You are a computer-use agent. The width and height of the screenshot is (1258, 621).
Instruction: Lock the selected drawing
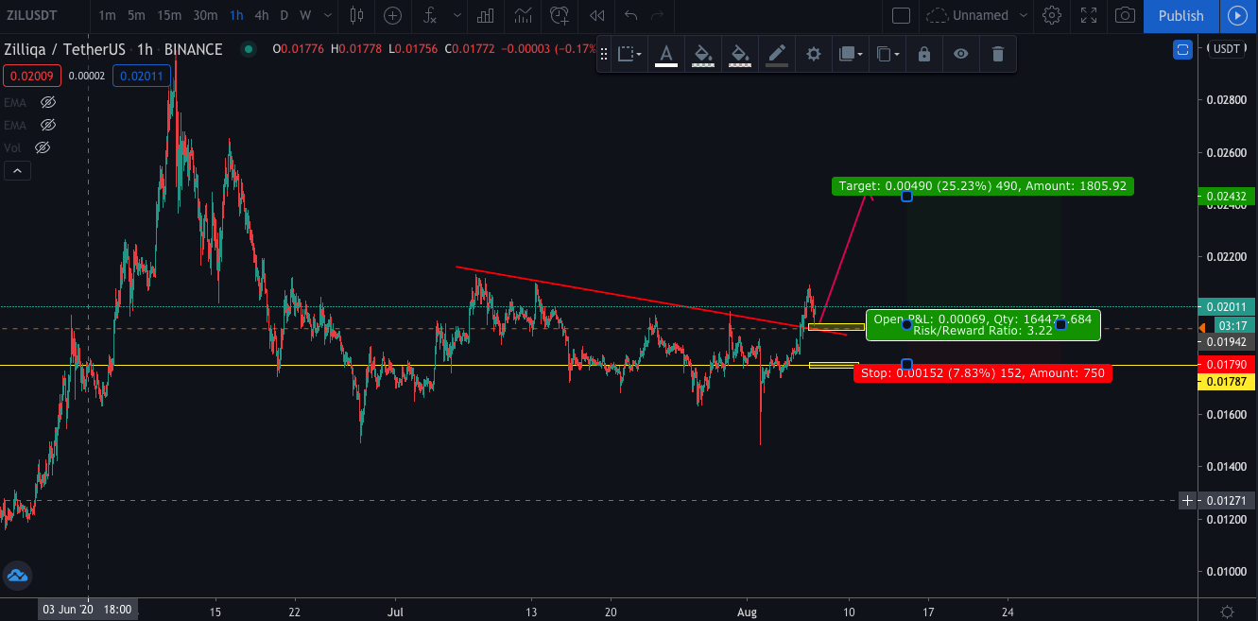(x=924, y=54)
